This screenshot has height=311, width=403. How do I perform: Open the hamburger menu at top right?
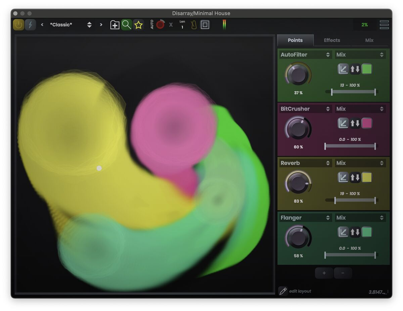384,25
